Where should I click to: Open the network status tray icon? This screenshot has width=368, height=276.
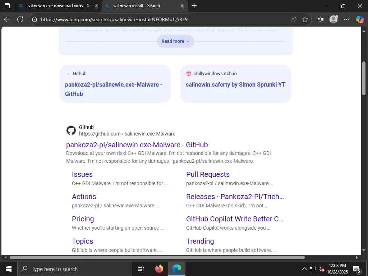[x=313, y=269]
